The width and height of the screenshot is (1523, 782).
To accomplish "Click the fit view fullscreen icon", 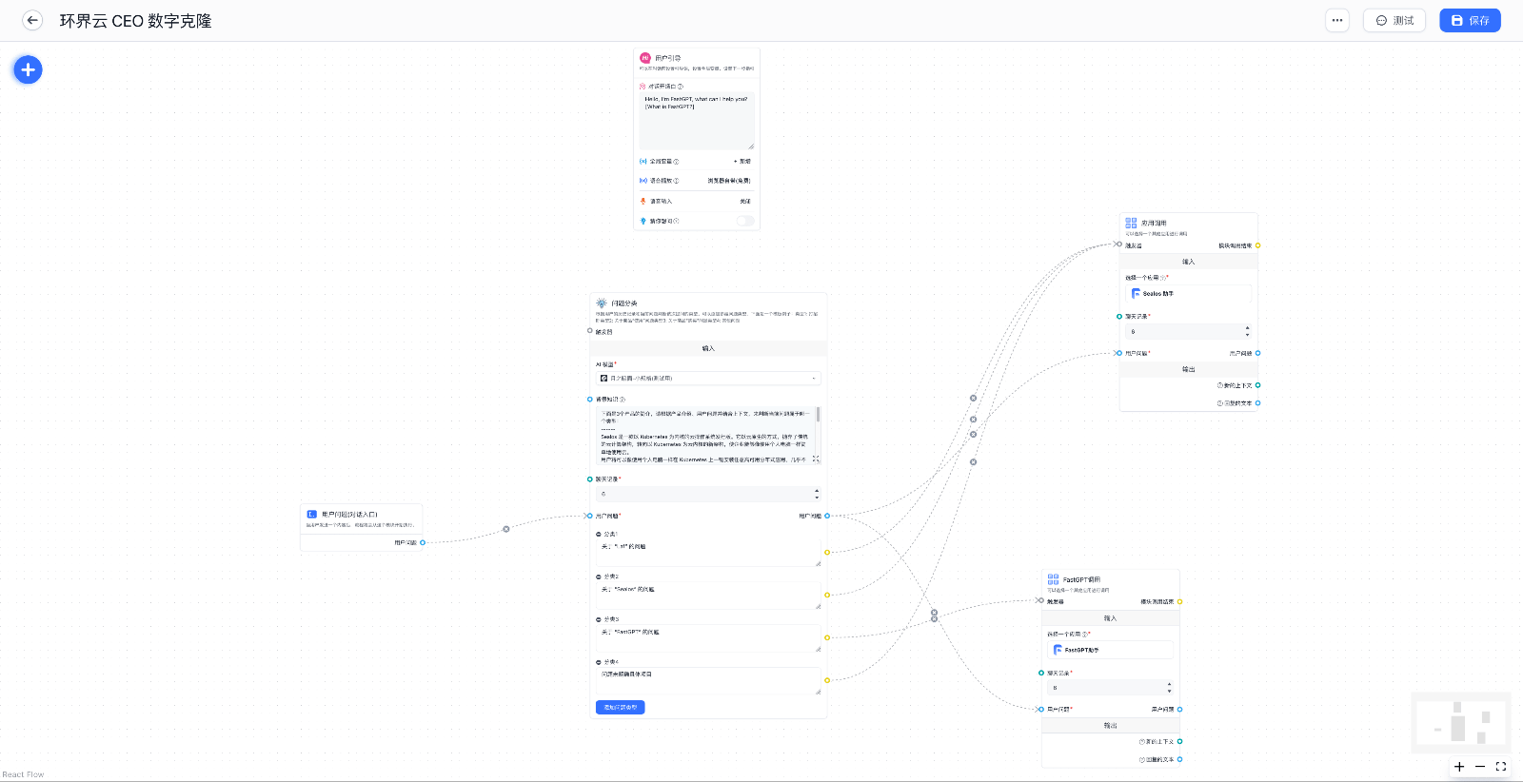I will (1501, 767).
